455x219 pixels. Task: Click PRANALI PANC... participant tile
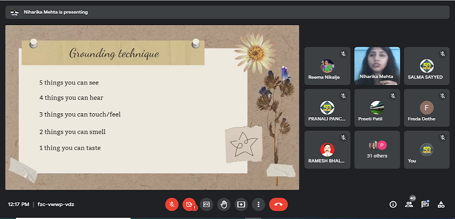(327, 108)
